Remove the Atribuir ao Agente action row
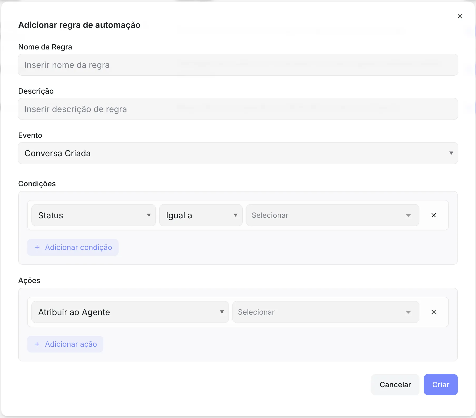This screenshot has width=476, height=418. pyautogui.click(x=434, y=312)
